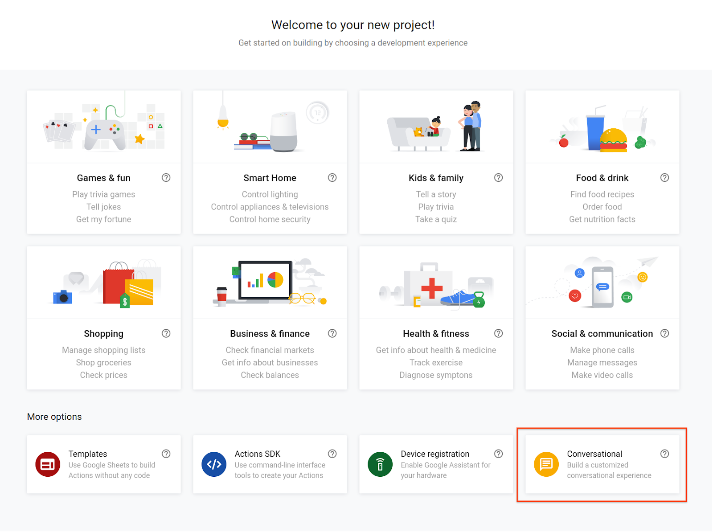Select the Health & fitness card title
This screenshot has height=532, width=713.
[x=436, y=334]
